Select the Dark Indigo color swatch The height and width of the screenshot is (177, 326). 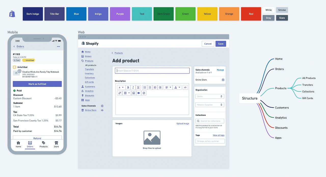tap(33, 14)
